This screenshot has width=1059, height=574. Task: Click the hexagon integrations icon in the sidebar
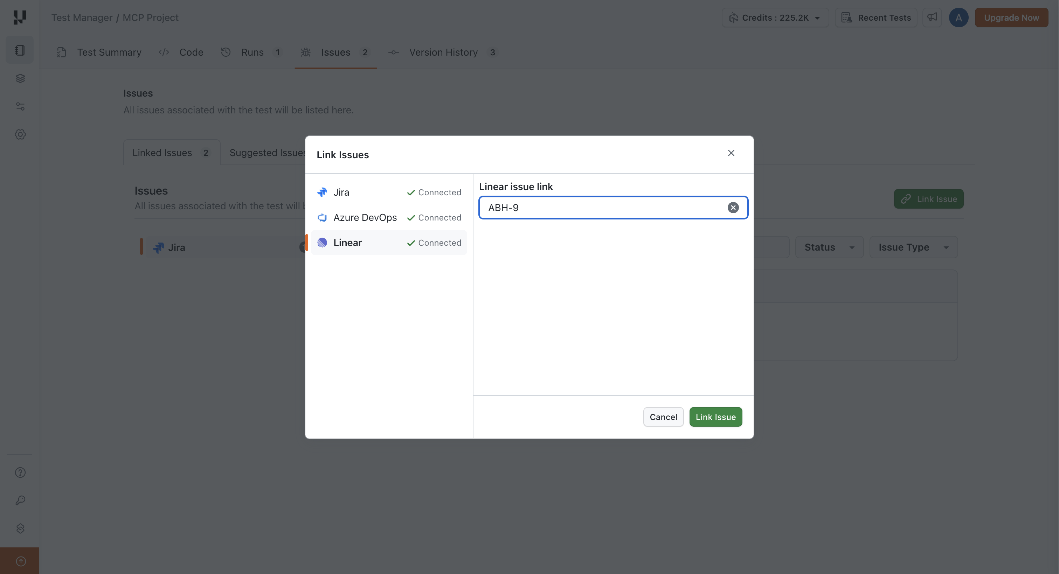20,528
